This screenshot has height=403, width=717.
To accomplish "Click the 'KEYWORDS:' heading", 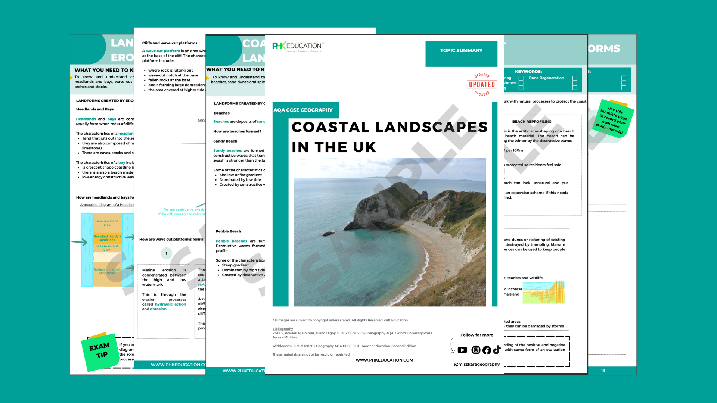I will 528,72.
